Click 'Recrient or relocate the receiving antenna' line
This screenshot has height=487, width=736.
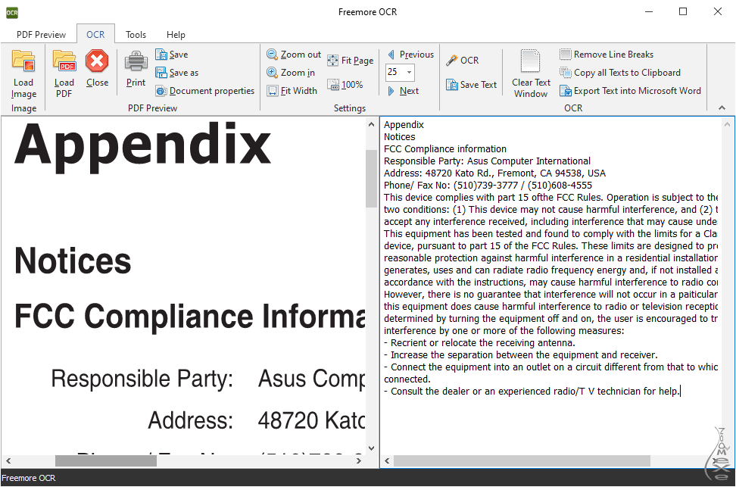coord(479,343)
